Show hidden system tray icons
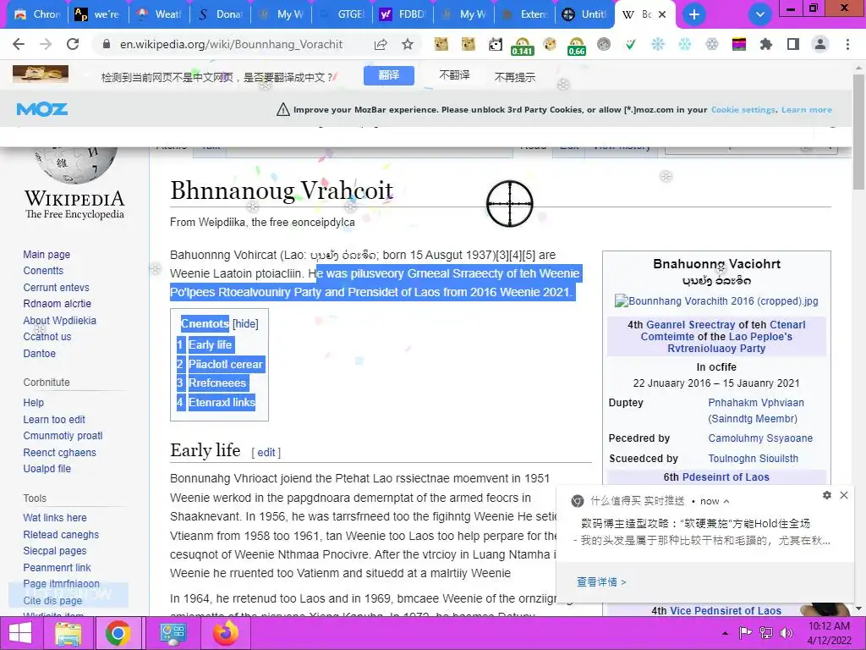The width and height of the screenshot is (866, 650). click(x=725, y=633)
